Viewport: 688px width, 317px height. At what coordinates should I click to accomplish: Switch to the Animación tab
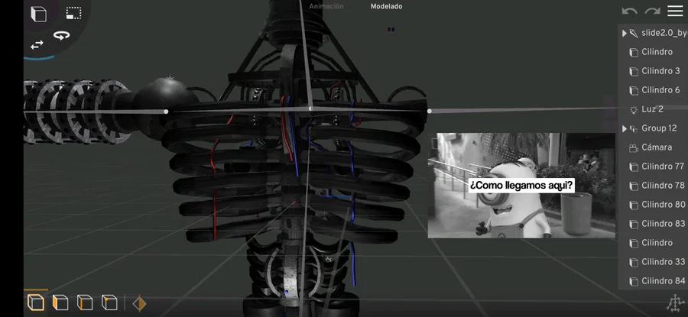click(326, 7)
